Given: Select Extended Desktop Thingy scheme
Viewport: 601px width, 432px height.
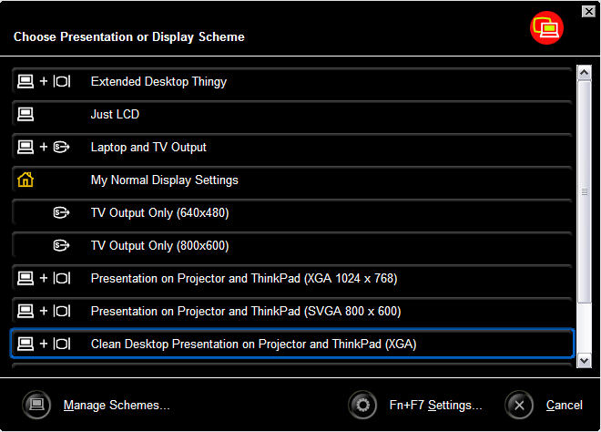Looking at the screenshot, I should (x=158, y=82).
